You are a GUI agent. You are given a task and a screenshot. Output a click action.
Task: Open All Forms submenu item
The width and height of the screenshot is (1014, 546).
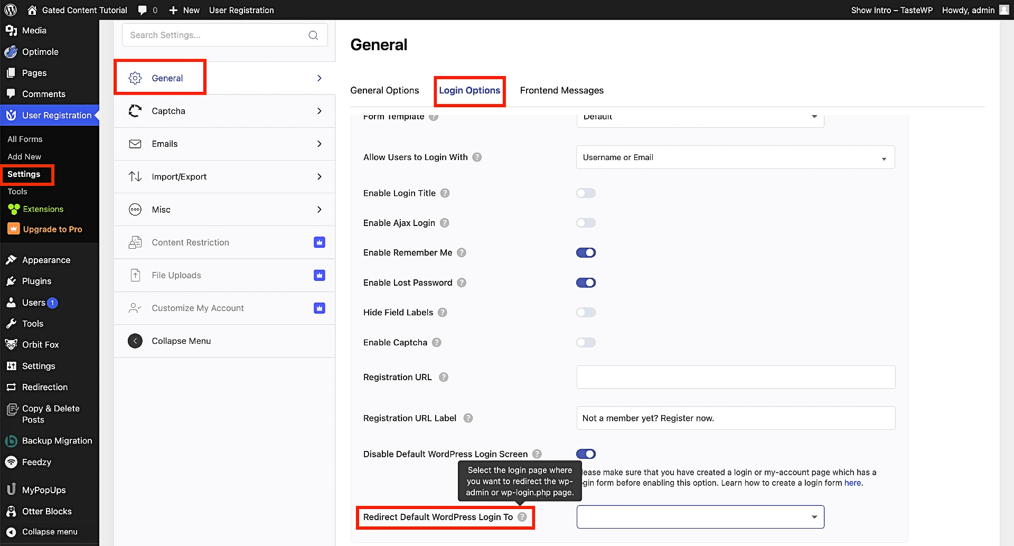[25, 139]
